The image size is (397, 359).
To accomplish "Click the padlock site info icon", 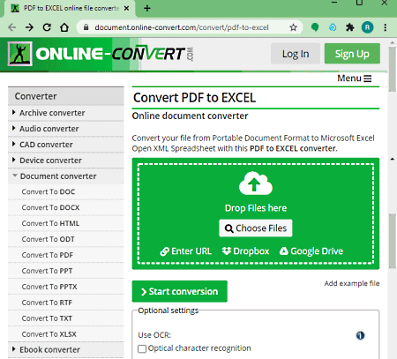I will coord(86,27).
